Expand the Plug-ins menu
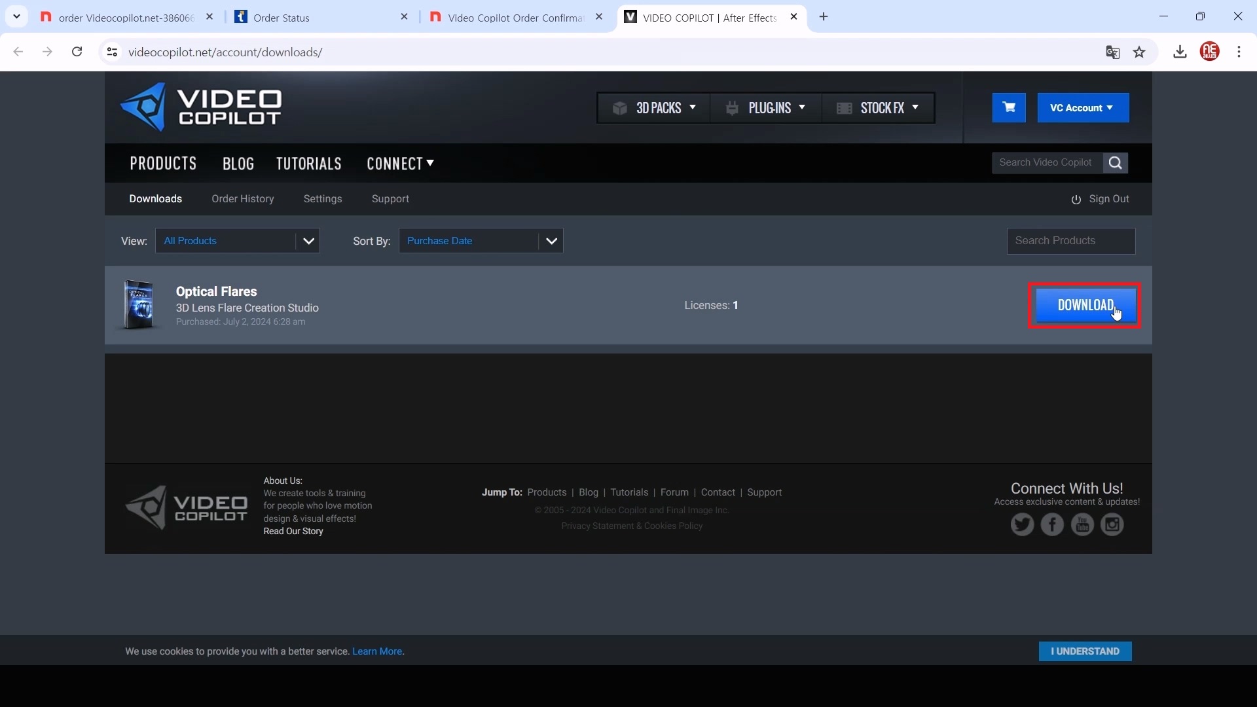Viewport: 1257px width, 707px height. click(x=765, y=108)
